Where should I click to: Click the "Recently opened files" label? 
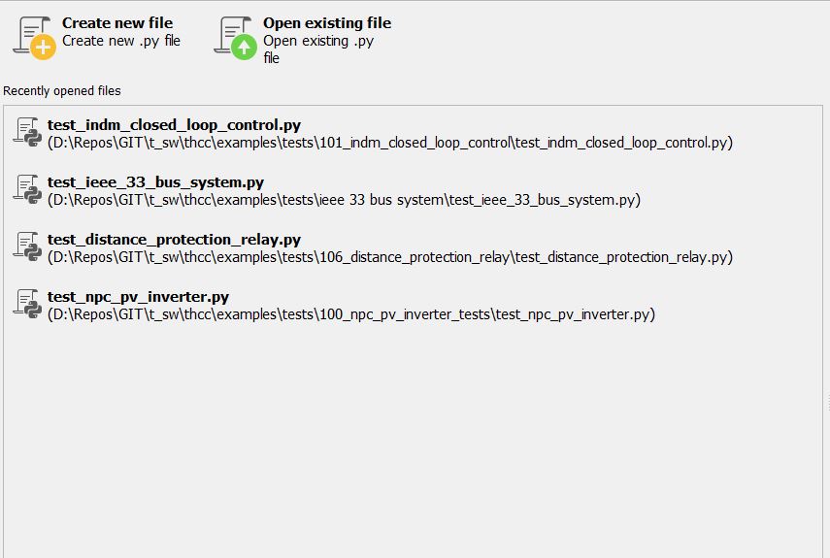click(62, 91)
